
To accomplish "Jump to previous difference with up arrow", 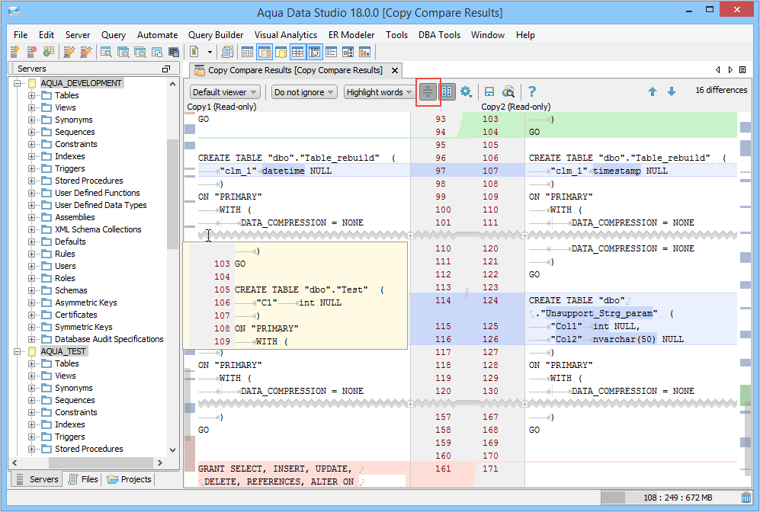I will 653,91.
